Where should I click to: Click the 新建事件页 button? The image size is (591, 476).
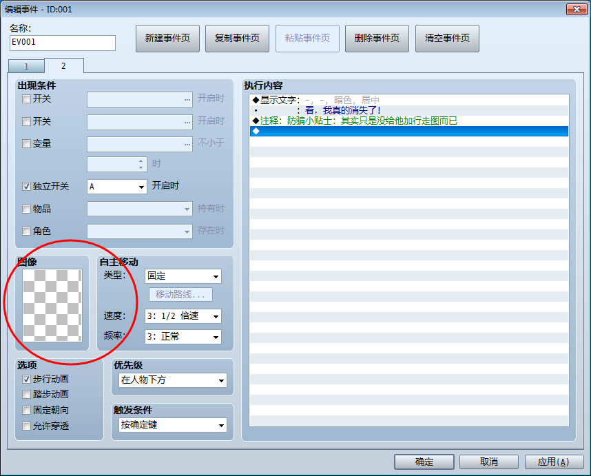(x=167, y=39)
